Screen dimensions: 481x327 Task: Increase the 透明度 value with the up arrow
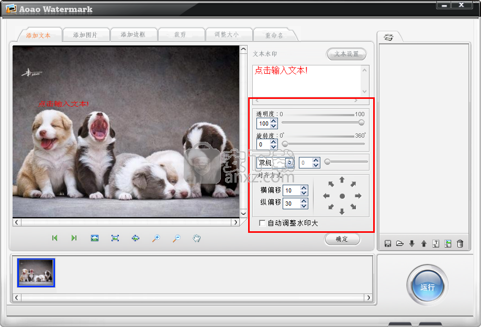(274, 121)
